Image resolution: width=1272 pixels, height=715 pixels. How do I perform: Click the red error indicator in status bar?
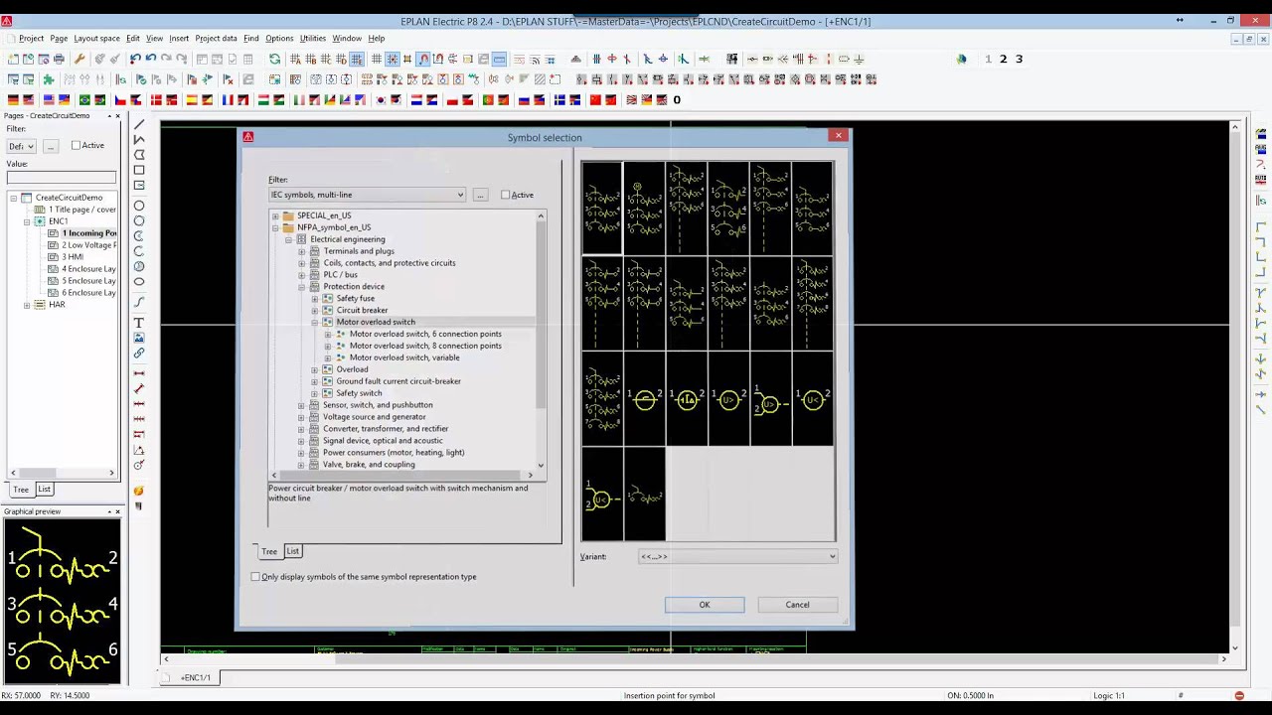pyautogui.click(x=1239, y=695)
